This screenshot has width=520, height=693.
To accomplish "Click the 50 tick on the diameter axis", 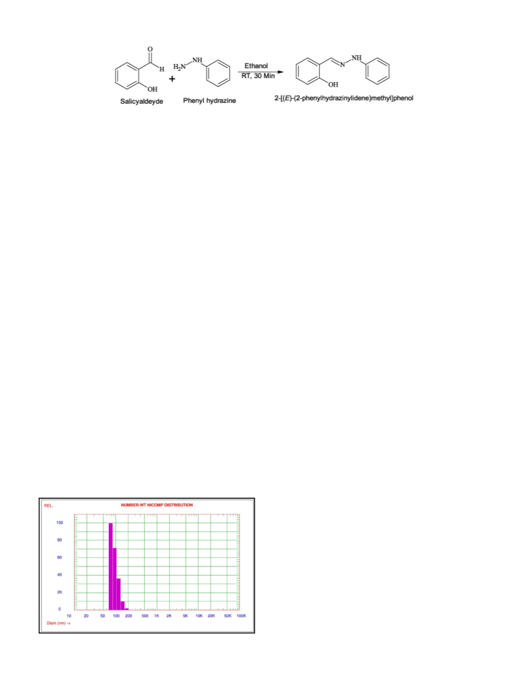I will (x=102, y=616).
